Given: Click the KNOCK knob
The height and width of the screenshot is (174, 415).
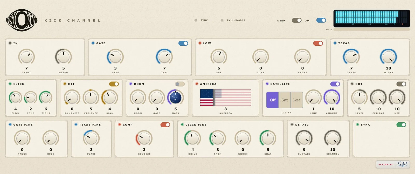Looking at the screenshot, I should [243, 138].
